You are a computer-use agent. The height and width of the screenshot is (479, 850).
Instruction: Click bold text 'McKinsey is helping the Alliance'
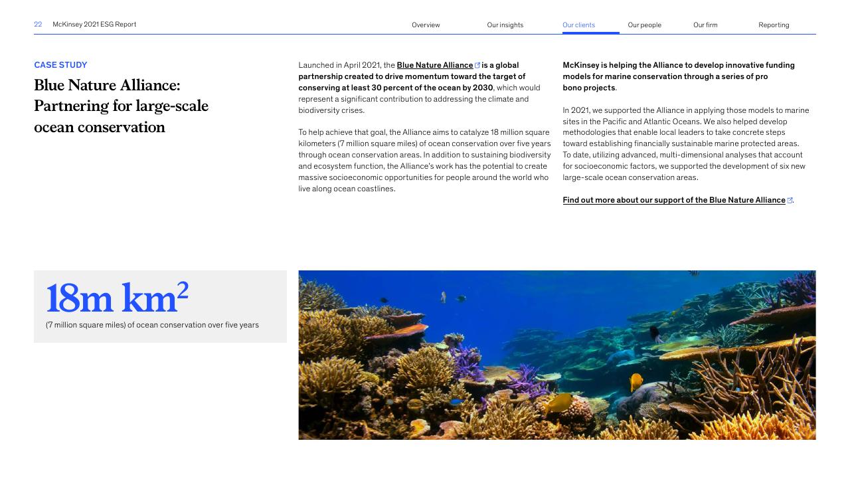(x=679, y=76)
